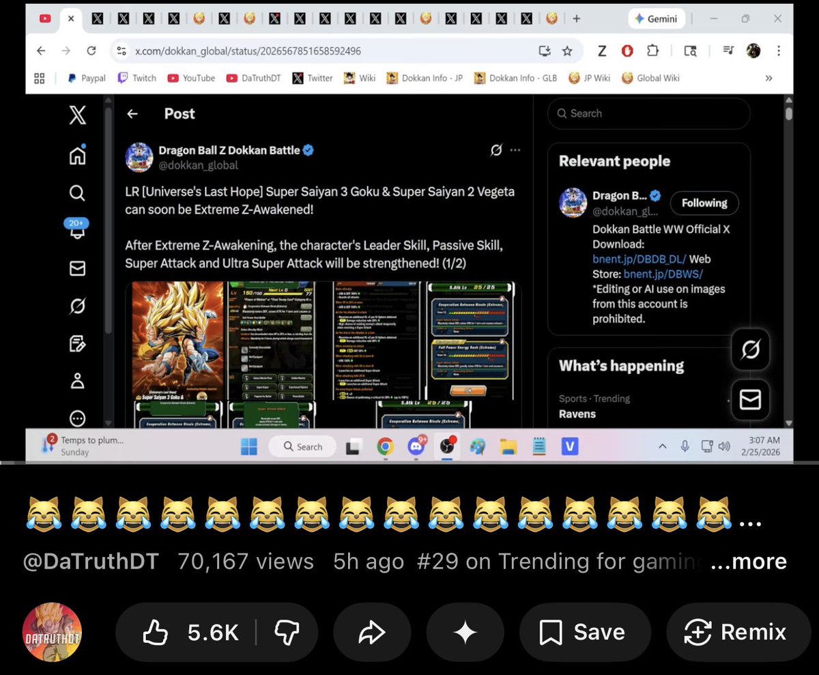819x675 pixels.
Task: Open Chrome Extensions puzzle icon
Action: coord(652,51)
